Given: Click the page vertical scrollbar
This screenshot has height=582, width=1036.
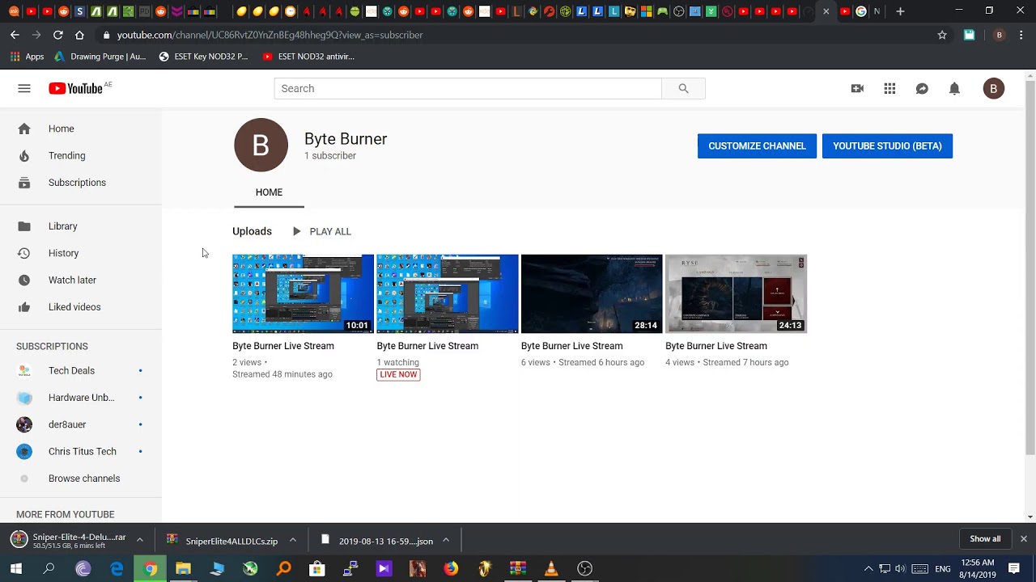Looking at the screenshot, I should click(x=1030, y=267).
